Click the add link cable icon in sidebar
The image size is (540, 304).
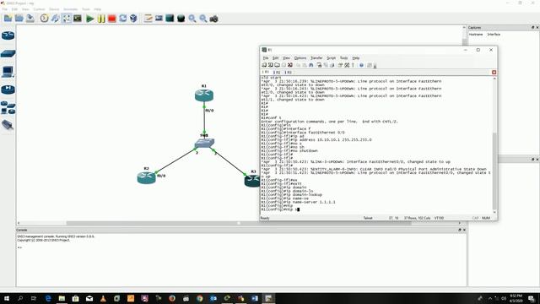coord(8,125)
